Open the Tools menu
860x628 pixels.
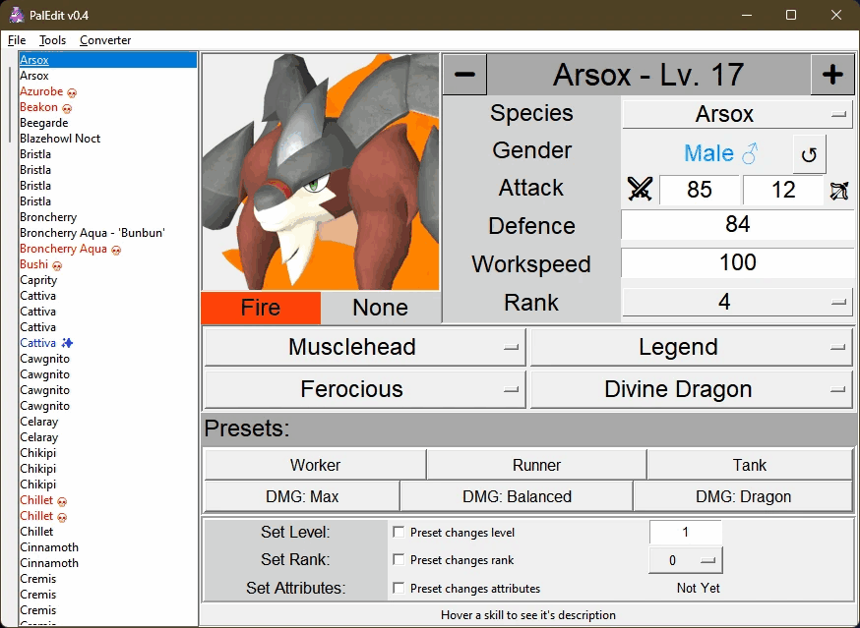point(52,40)
